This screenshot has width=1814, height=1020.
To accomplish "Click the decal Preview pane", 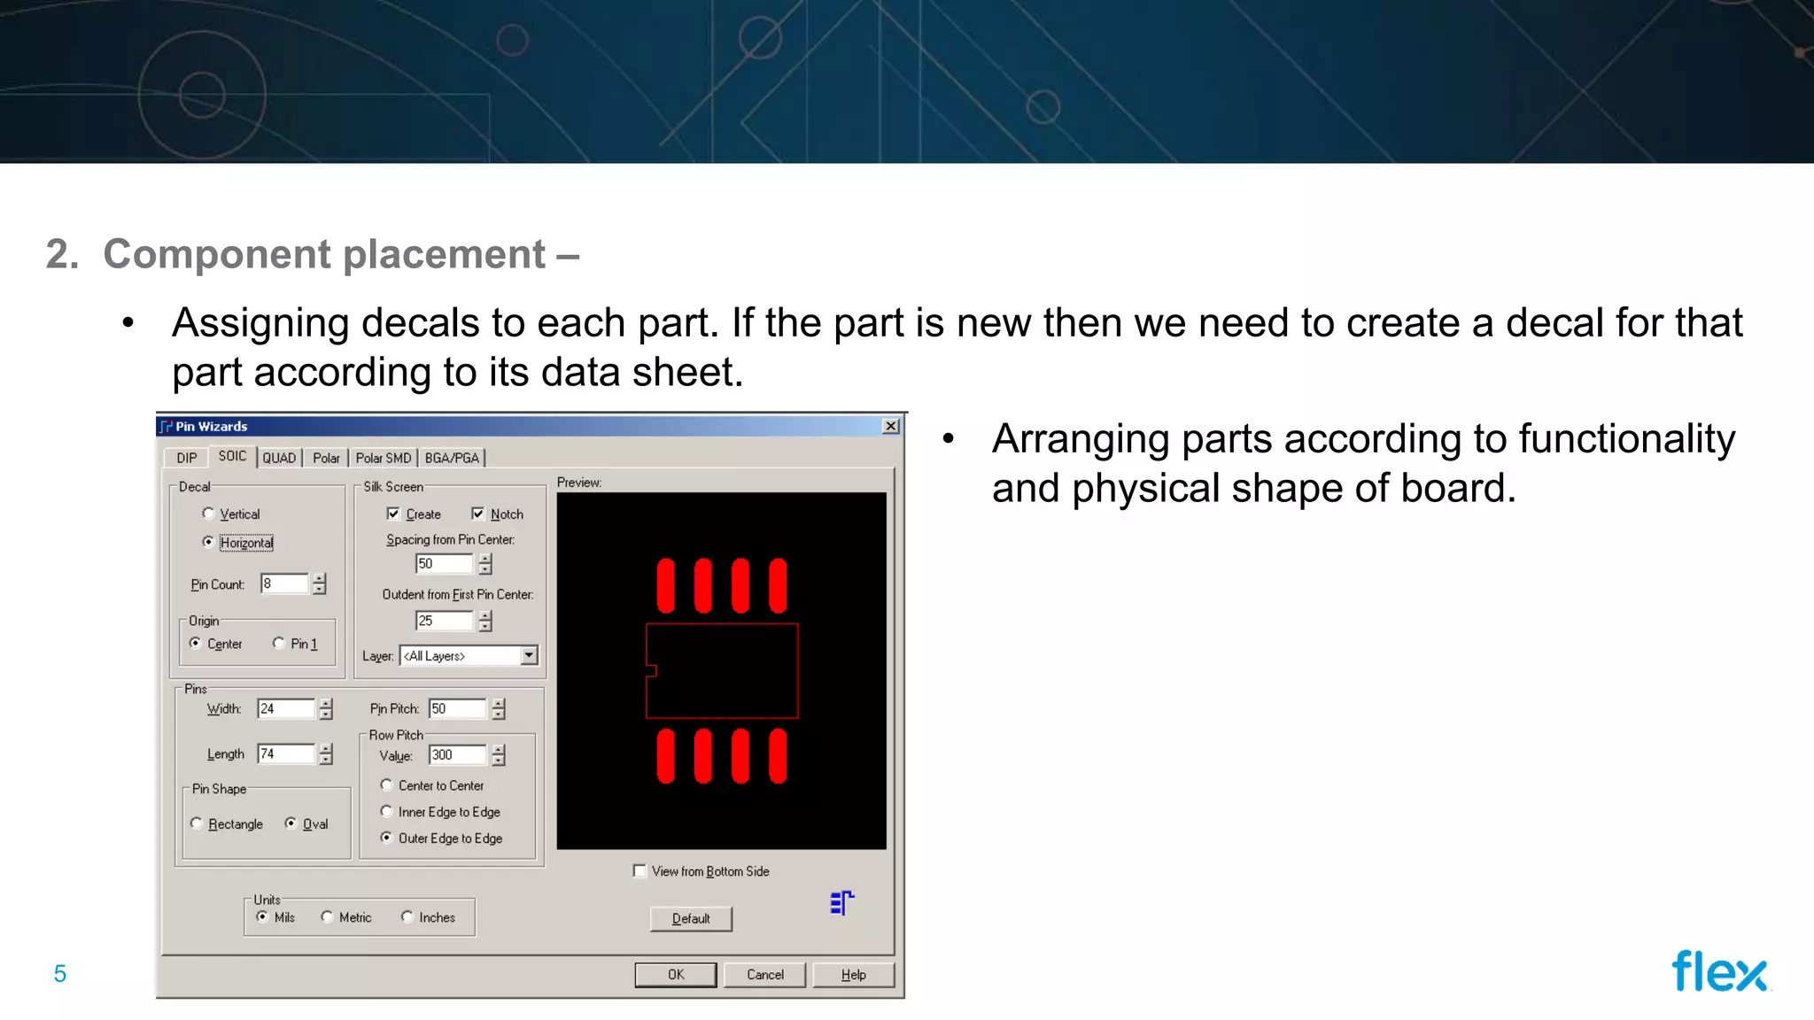I will pyautogui.click(x=722, y=671).
